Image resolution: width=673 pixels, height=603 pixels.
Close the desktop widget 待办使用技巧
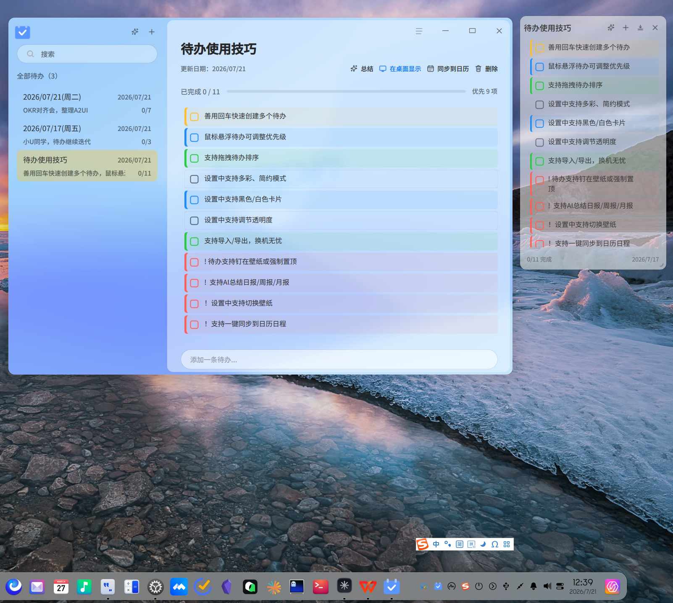[x=655, y=28]
